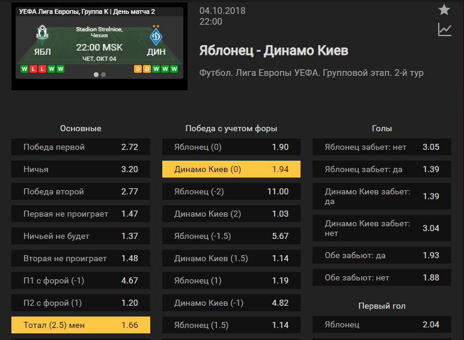464x340 pixels.
Task: Bet on Ничья at 3.20
Action: pyautogui.click(x=81, y=169)
